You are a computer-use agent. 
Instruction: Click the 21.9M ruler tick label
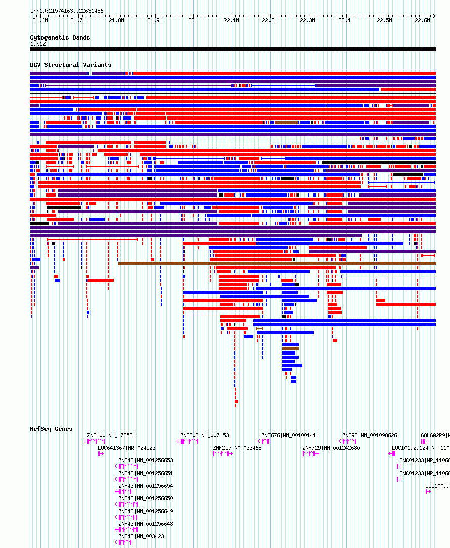tap(155, 21)
